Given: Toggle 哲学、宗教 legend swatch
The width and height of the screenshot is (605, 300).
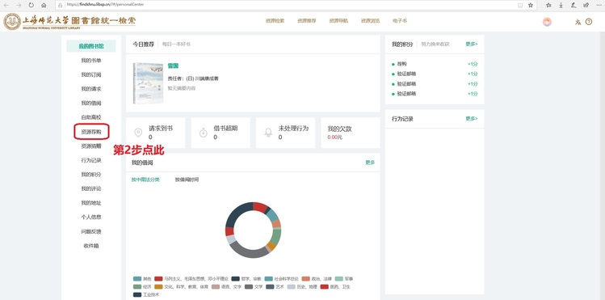Looking at the screenshot, I should (236, 278).
